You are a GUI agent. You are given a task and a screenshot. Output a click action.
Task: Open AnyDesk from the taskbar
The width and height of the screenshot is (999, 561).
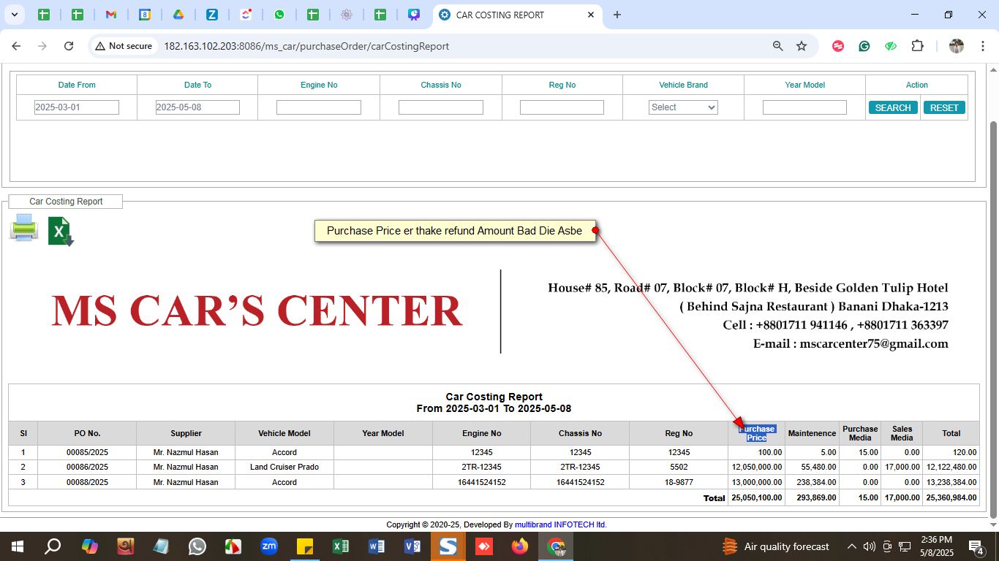(484, 546)
